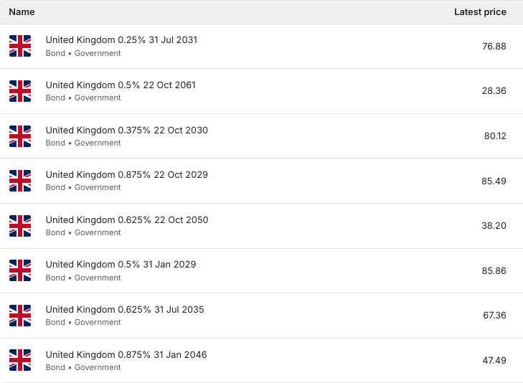The image size is (523, 383).
Task: Sort by the Name column header
Action: point(22,12)
